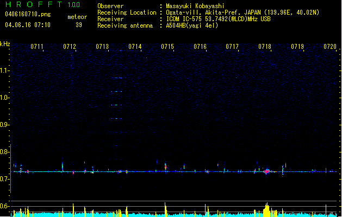
Task: Click the date stamp 04.06.16 07:10
Action: [28, 25]
